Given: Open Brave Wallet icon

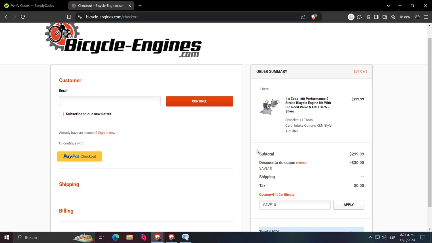Looking at the screenshot, I should (x=384, y=17).
